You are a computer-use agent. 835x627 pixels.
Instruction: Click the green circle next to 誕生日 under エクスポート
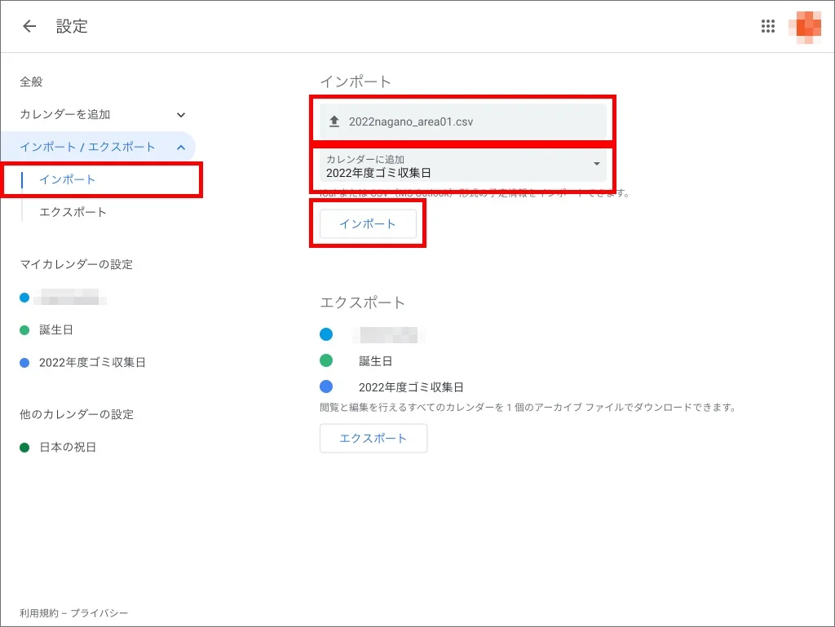[326, 360]
